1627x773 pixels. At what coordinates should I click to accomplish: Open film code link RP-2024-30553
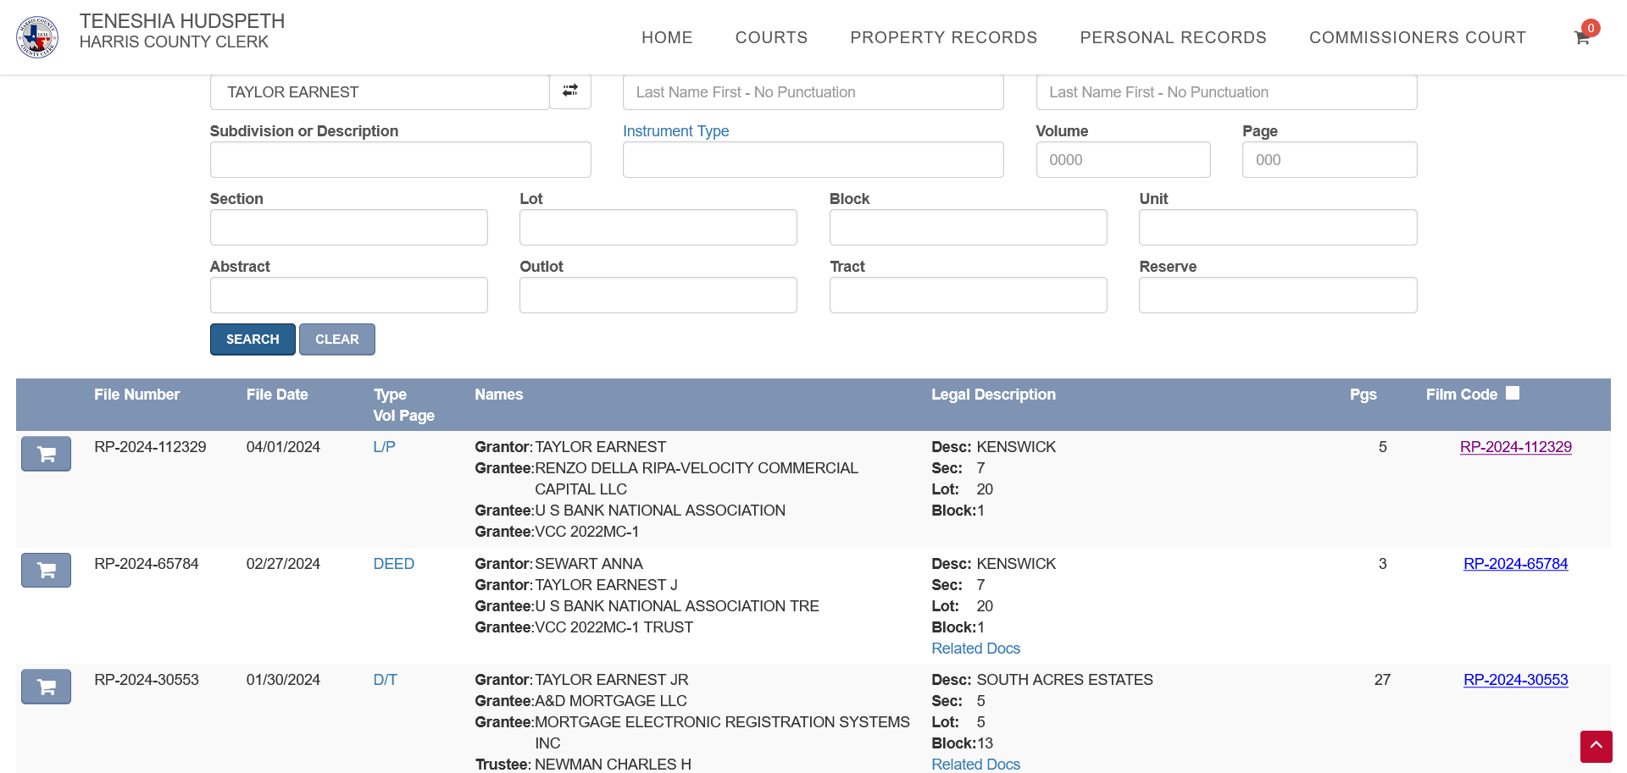[x=1515, y=680]
